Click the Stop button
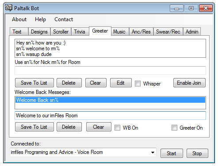Screen dimensions: 218x168 coord(197,153)
